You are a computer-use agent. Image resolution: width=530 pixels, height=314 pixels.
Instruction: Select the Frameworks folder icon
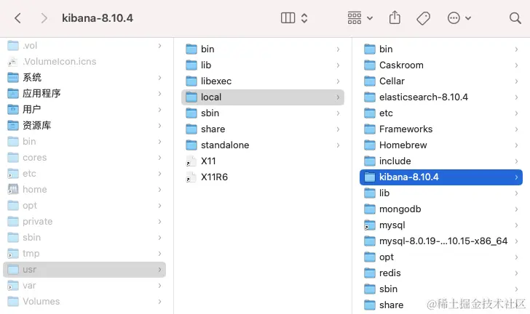pos(370,129)
